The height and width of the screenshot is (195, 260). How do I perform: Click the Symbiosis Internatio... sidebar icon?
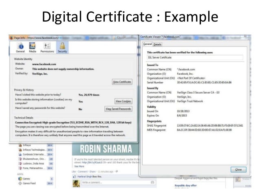click(20, 155)
